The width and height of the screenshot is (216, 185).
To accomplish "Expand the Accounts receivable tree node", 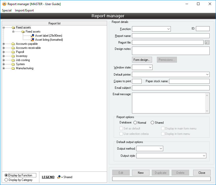I will click(x=4, y=48).
